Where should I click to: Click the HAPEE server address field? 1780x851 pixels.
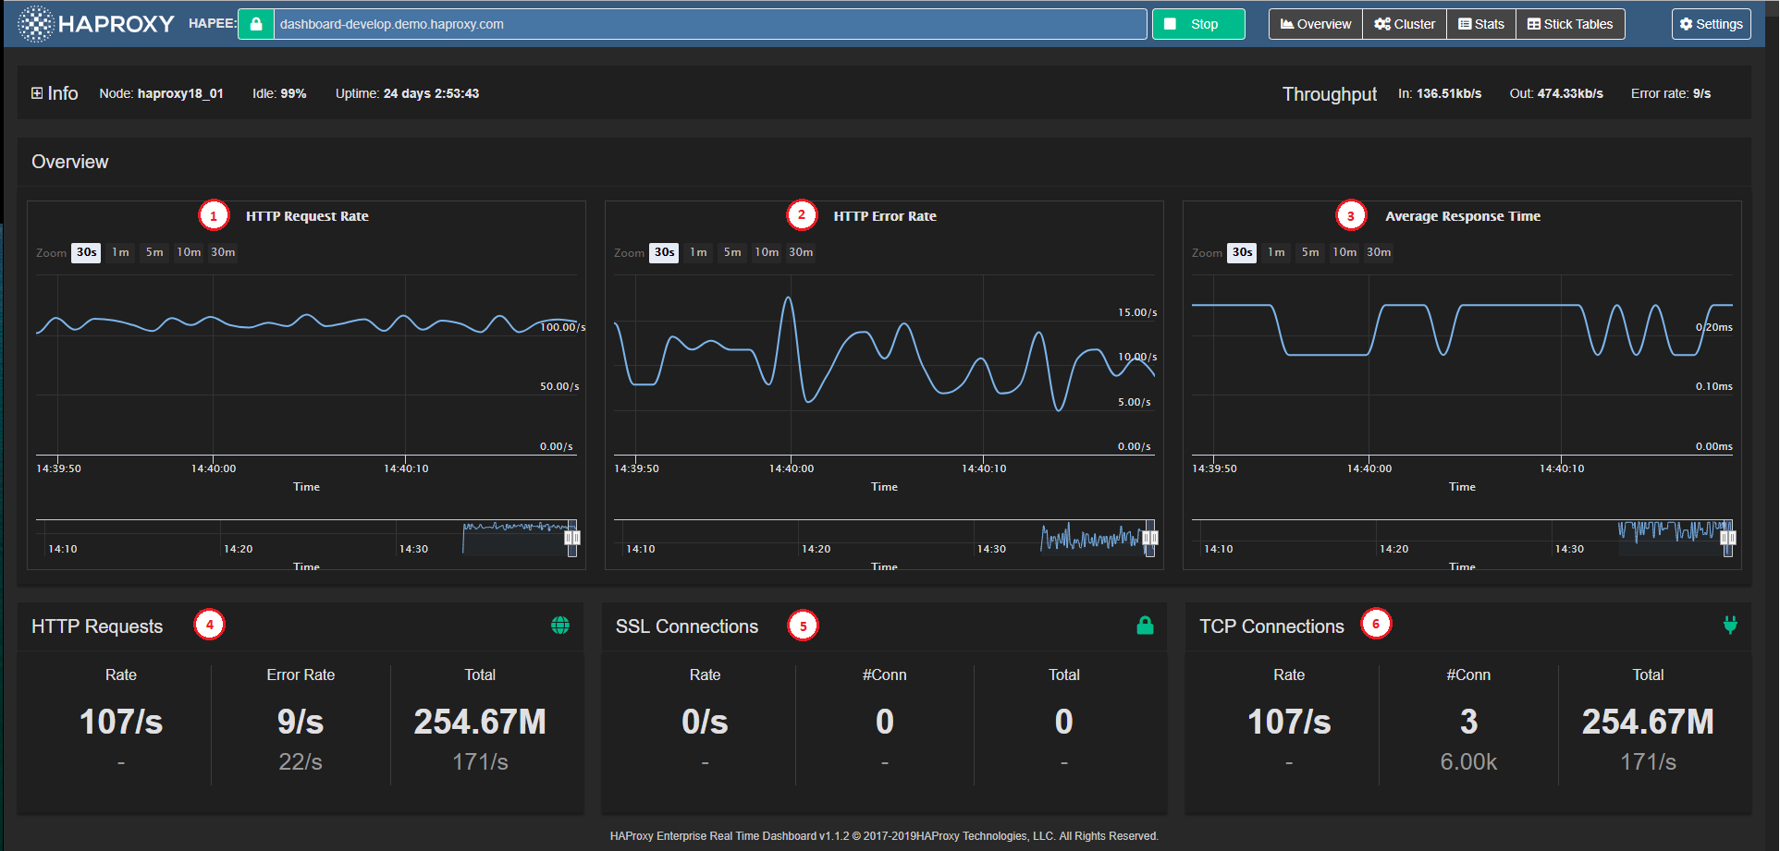tap(709, 24)
